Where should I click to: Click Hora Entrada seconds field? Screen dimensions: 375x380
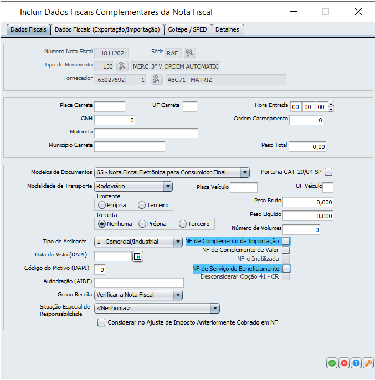[x=321, y=106]
